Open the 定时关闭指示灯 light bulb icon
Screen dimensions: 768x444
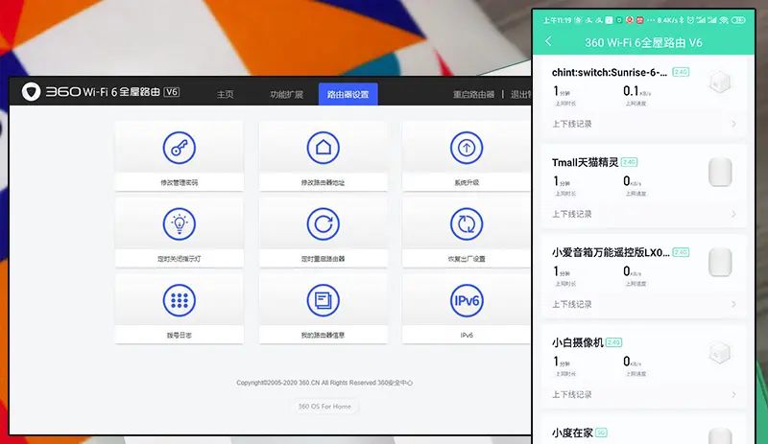pos(180,224)
